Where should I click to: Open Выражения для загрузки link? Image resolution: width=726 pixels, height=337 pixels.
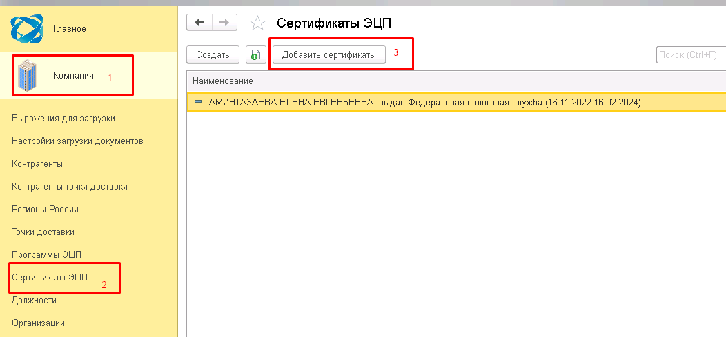tap(63, 119)
